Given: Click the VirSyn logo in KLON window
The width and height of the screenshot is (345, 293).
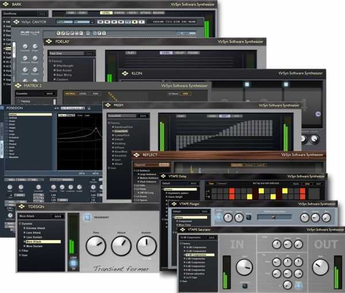Looking at the screenshot, I should [x=125, y=73].
